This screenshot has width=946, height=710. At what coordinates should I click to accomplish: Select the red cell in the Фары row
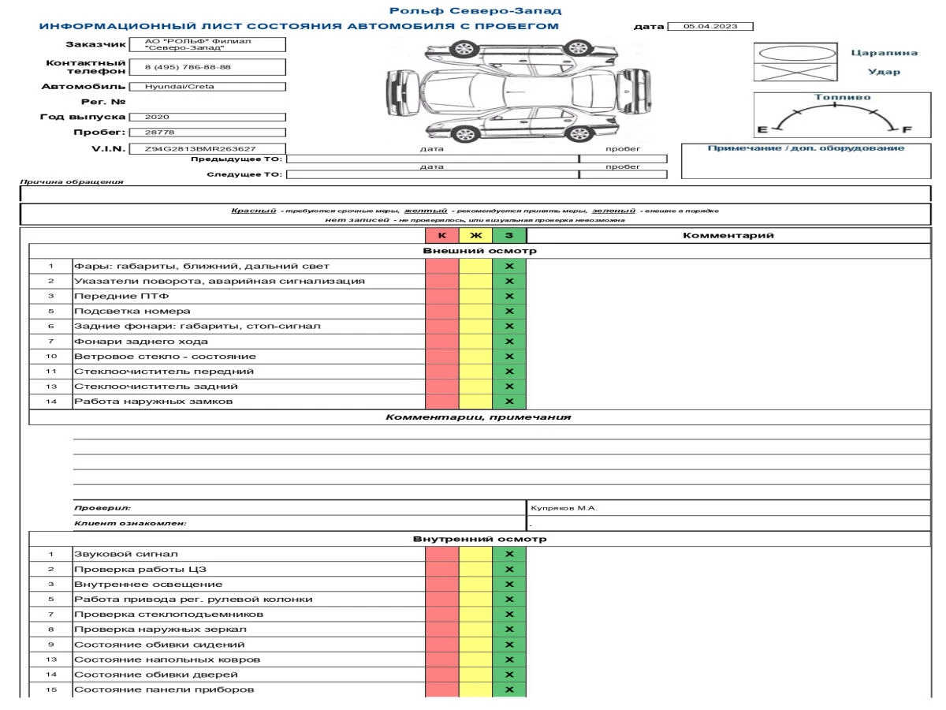point(441,266)
